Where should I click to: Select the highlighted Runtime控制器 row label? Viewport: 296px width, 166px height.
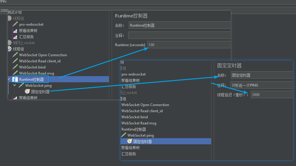click(31, 79)
